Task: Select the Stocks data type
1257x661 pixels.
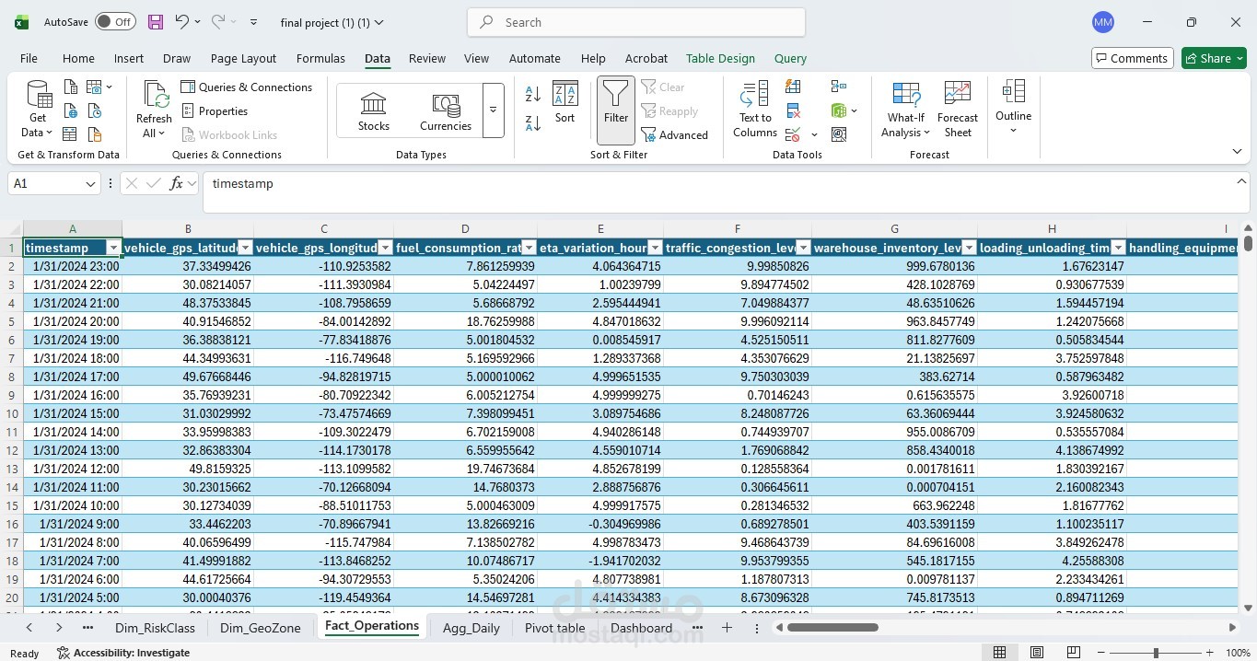Action: 374,111
